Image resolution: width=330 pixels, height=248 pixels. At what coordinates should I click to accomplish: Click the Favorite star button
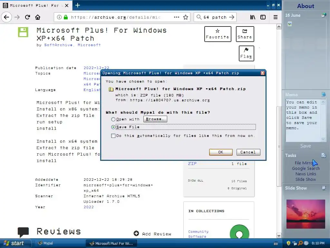click(x=218, y=34)
